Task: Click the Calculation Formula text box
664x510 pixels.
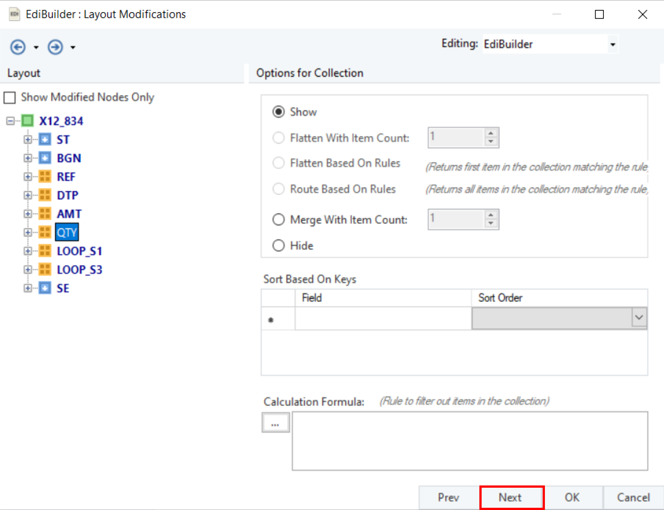Action: 470,441
